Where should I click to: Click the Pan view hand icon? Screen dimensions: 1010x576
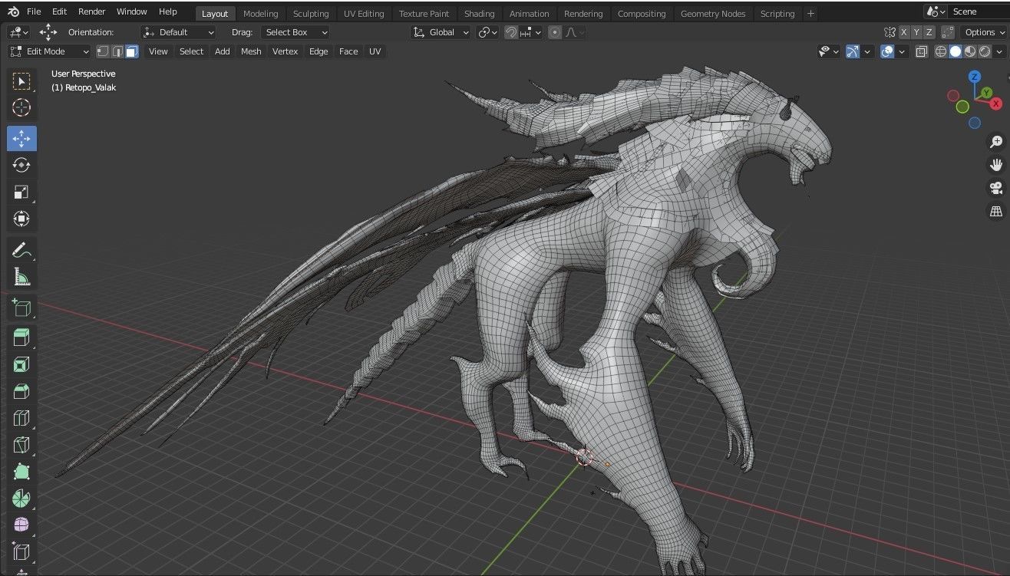click(996, 164)
